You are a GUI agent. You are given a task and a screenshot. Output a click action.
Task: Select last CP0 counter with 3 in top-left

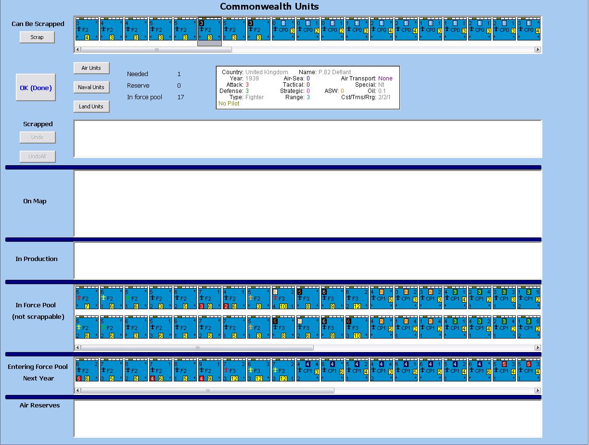click(529, 29)
